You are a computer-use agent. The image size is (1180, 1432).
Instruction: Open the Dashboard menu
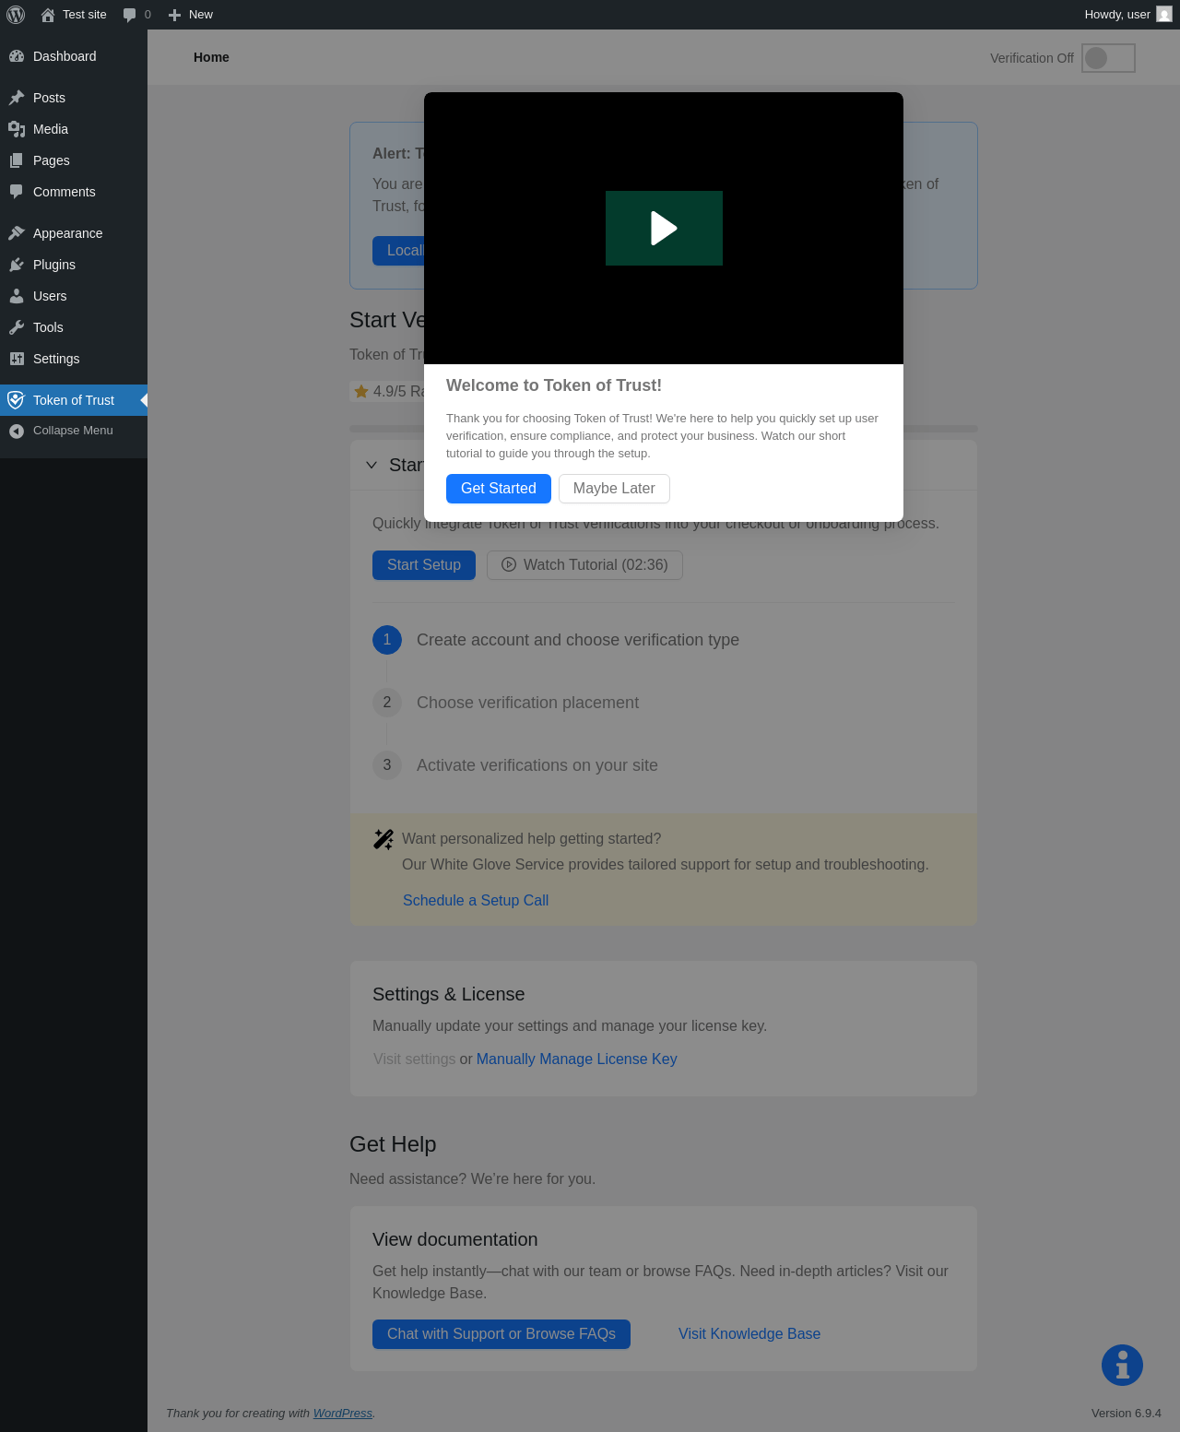click(x=74, y=56)
